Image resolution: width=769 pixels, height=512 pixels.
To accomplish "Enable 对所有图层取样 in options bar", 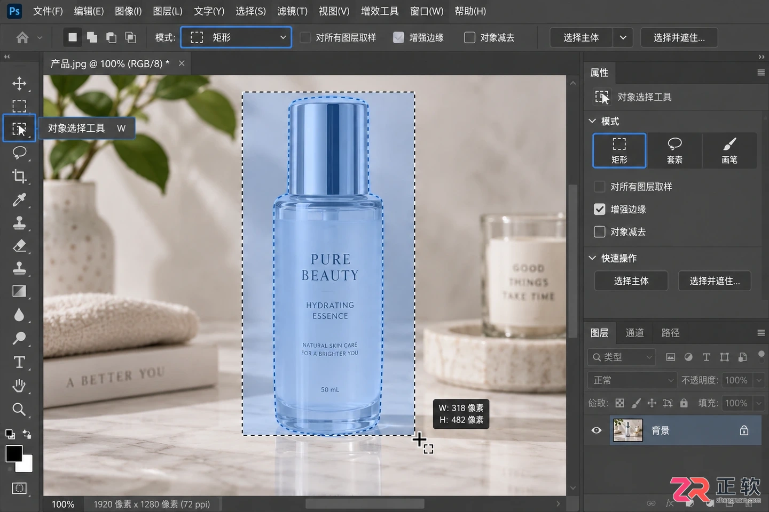I will [305, 37].
